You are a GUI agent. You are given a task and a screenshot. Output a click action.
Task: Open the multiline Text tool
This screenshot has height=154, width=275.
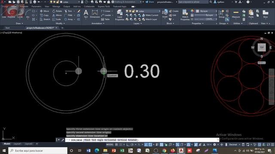point(86,14)
